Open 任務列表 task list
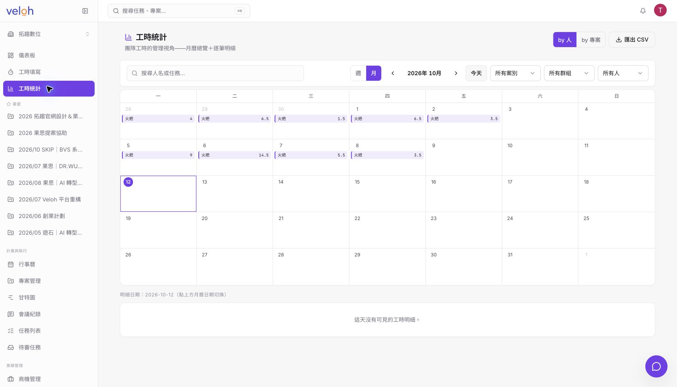The width and height of the screenshot is (677, 387). coord(49,331)
